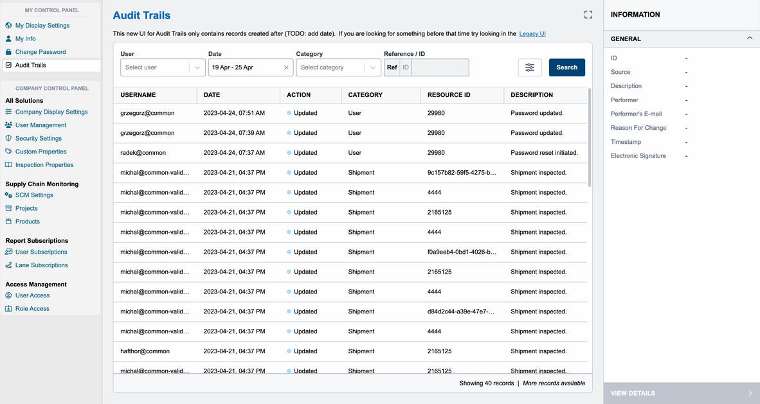The image size is (760, 404).
Task: Open User Management section
Action: [41, 125]
